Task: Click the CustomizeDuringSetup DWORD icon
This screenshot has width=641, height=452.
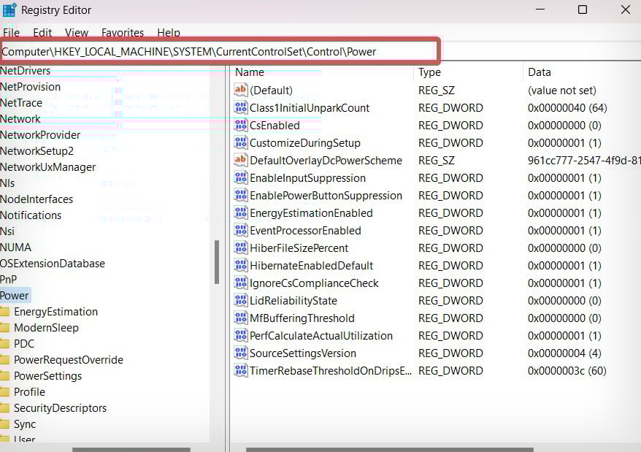Action: pyautogui.click(x=241, y=142)
